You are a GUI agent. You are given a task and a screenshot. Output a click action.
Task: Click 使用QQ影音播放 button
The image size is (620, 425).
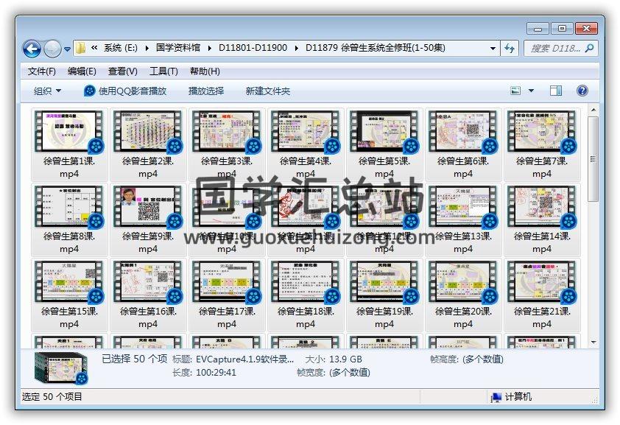point(125,91)
